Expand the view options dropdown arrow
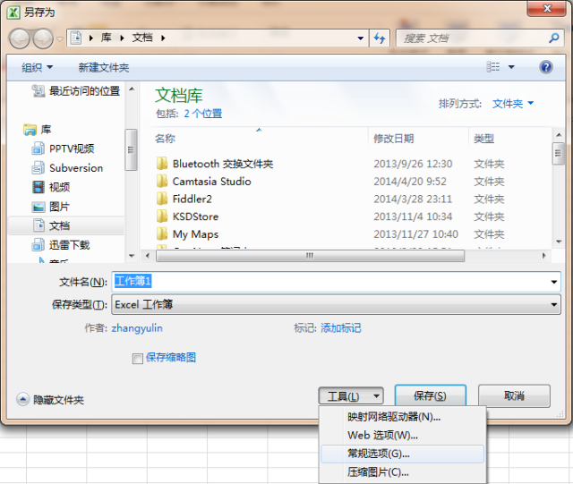The height and width of the screenshot is (484, 573). [511, 67]
